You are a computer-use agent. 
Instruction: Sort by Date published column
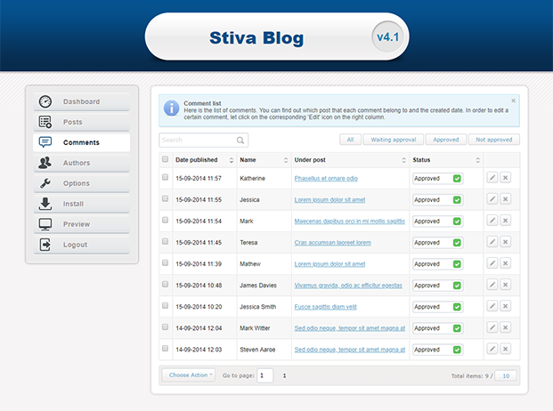pyautogui.click(x=232, y=160)
